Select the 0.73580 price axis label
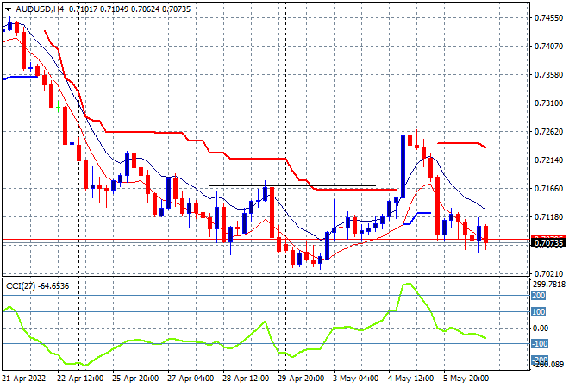 [x=548, y=74]
